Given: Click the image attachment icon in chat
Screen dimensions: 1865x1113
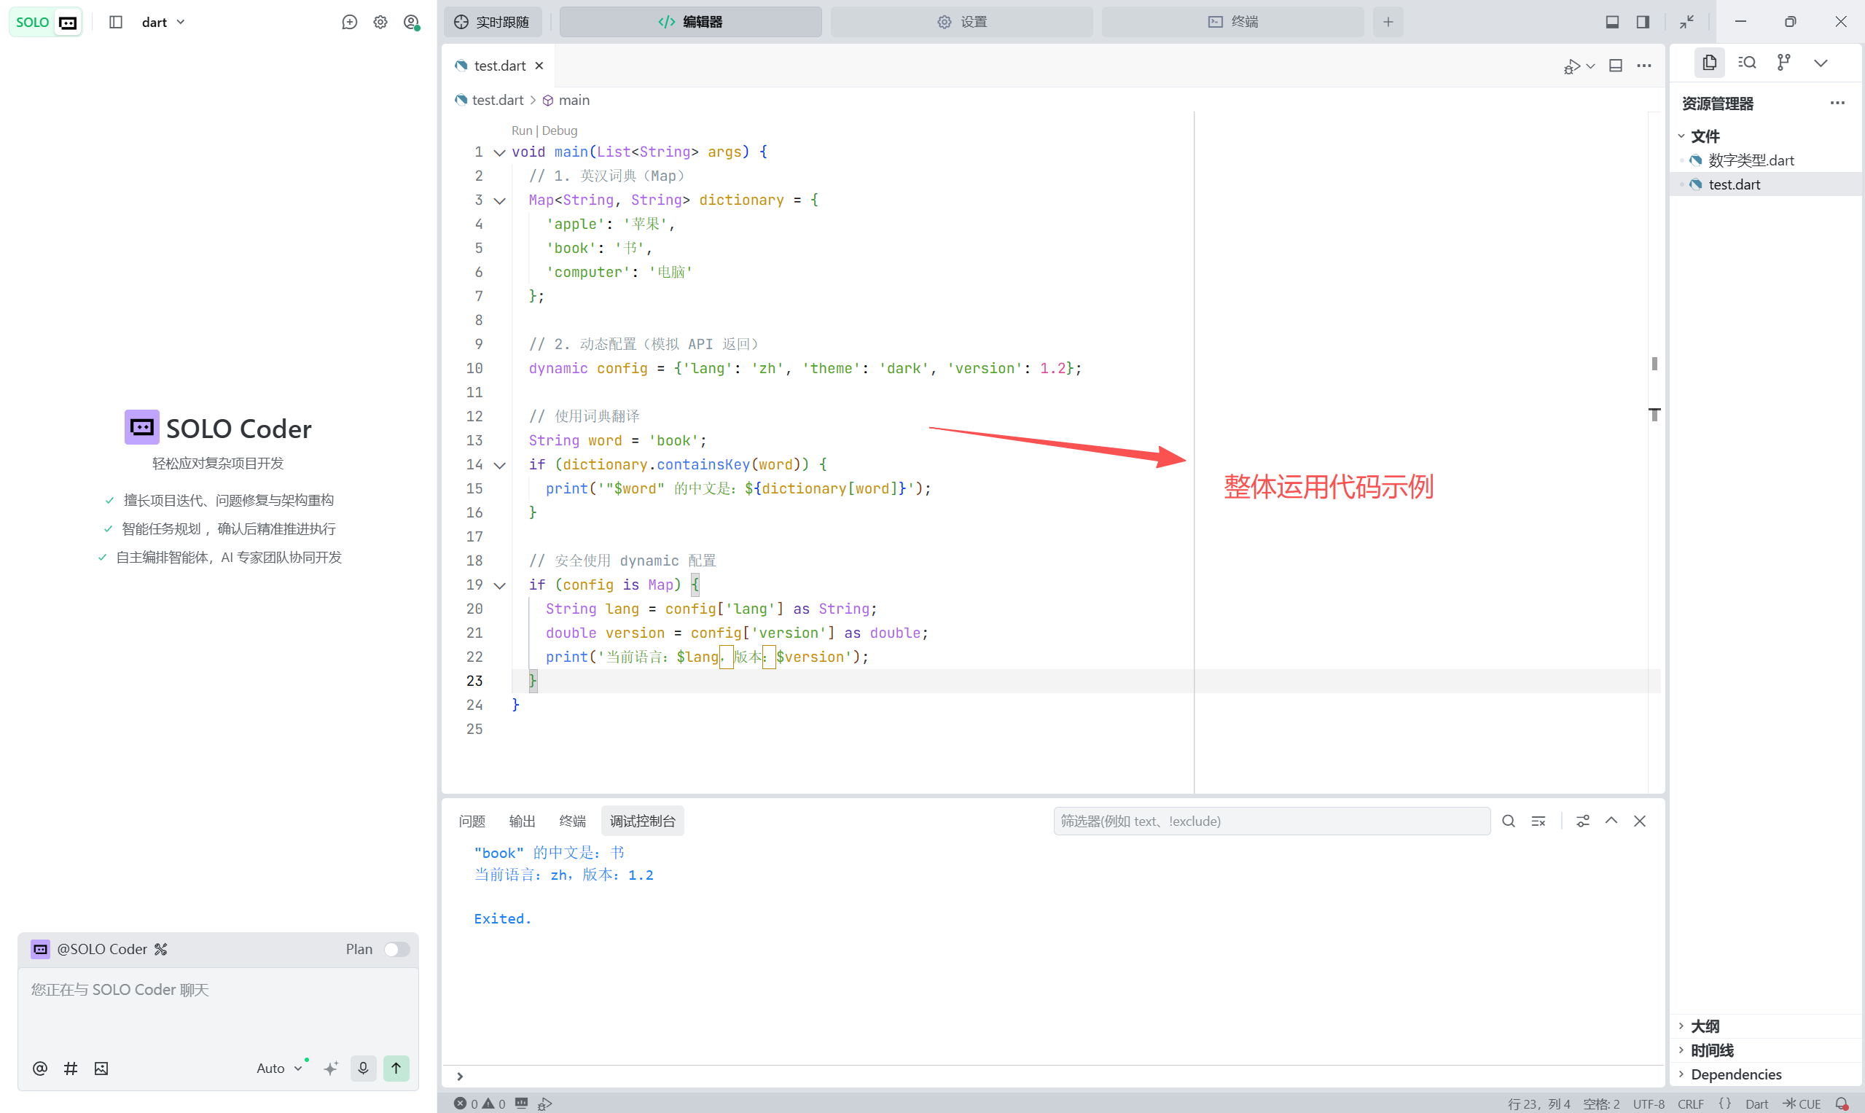Looking at the screenshot, I should point(101,1069).
